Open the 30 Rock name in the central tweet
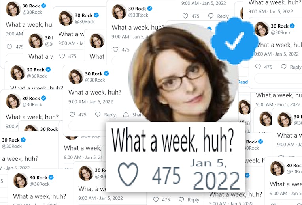The height and width of the screenshot is (205, 302). [x=94, y=74]
